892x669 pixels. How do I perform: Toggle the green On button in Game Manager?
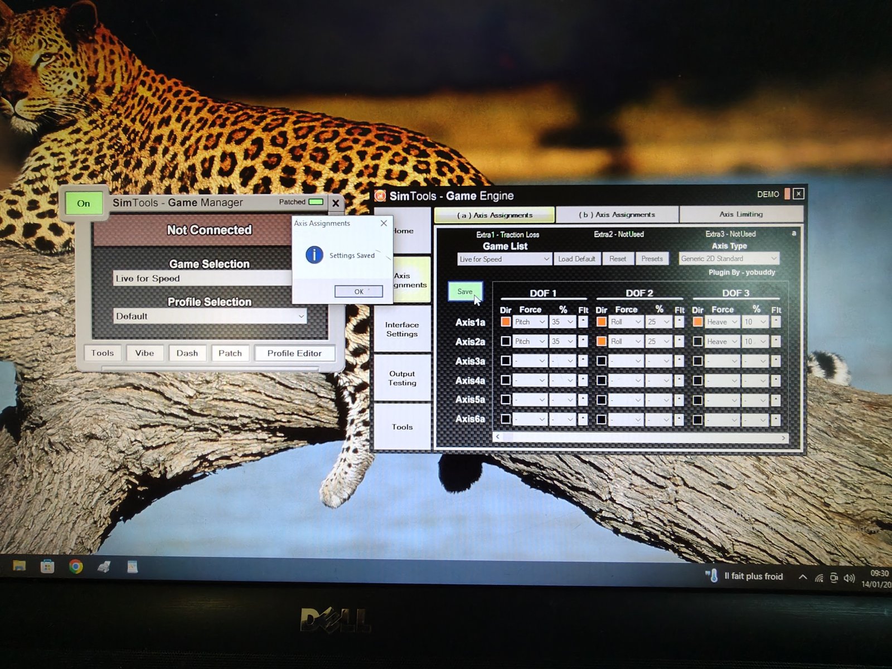pyautogui.click(x=84, y=203)
